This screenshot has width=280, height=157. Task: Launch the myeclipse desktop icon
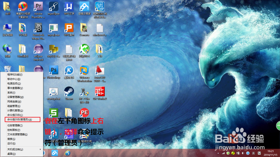(x=53, y=8)
